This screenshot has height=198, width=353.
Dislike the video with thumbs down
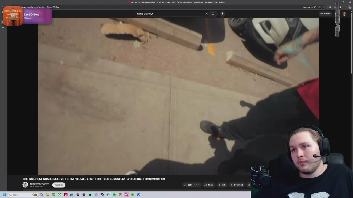pyautogui.click(x=197, y=185)
